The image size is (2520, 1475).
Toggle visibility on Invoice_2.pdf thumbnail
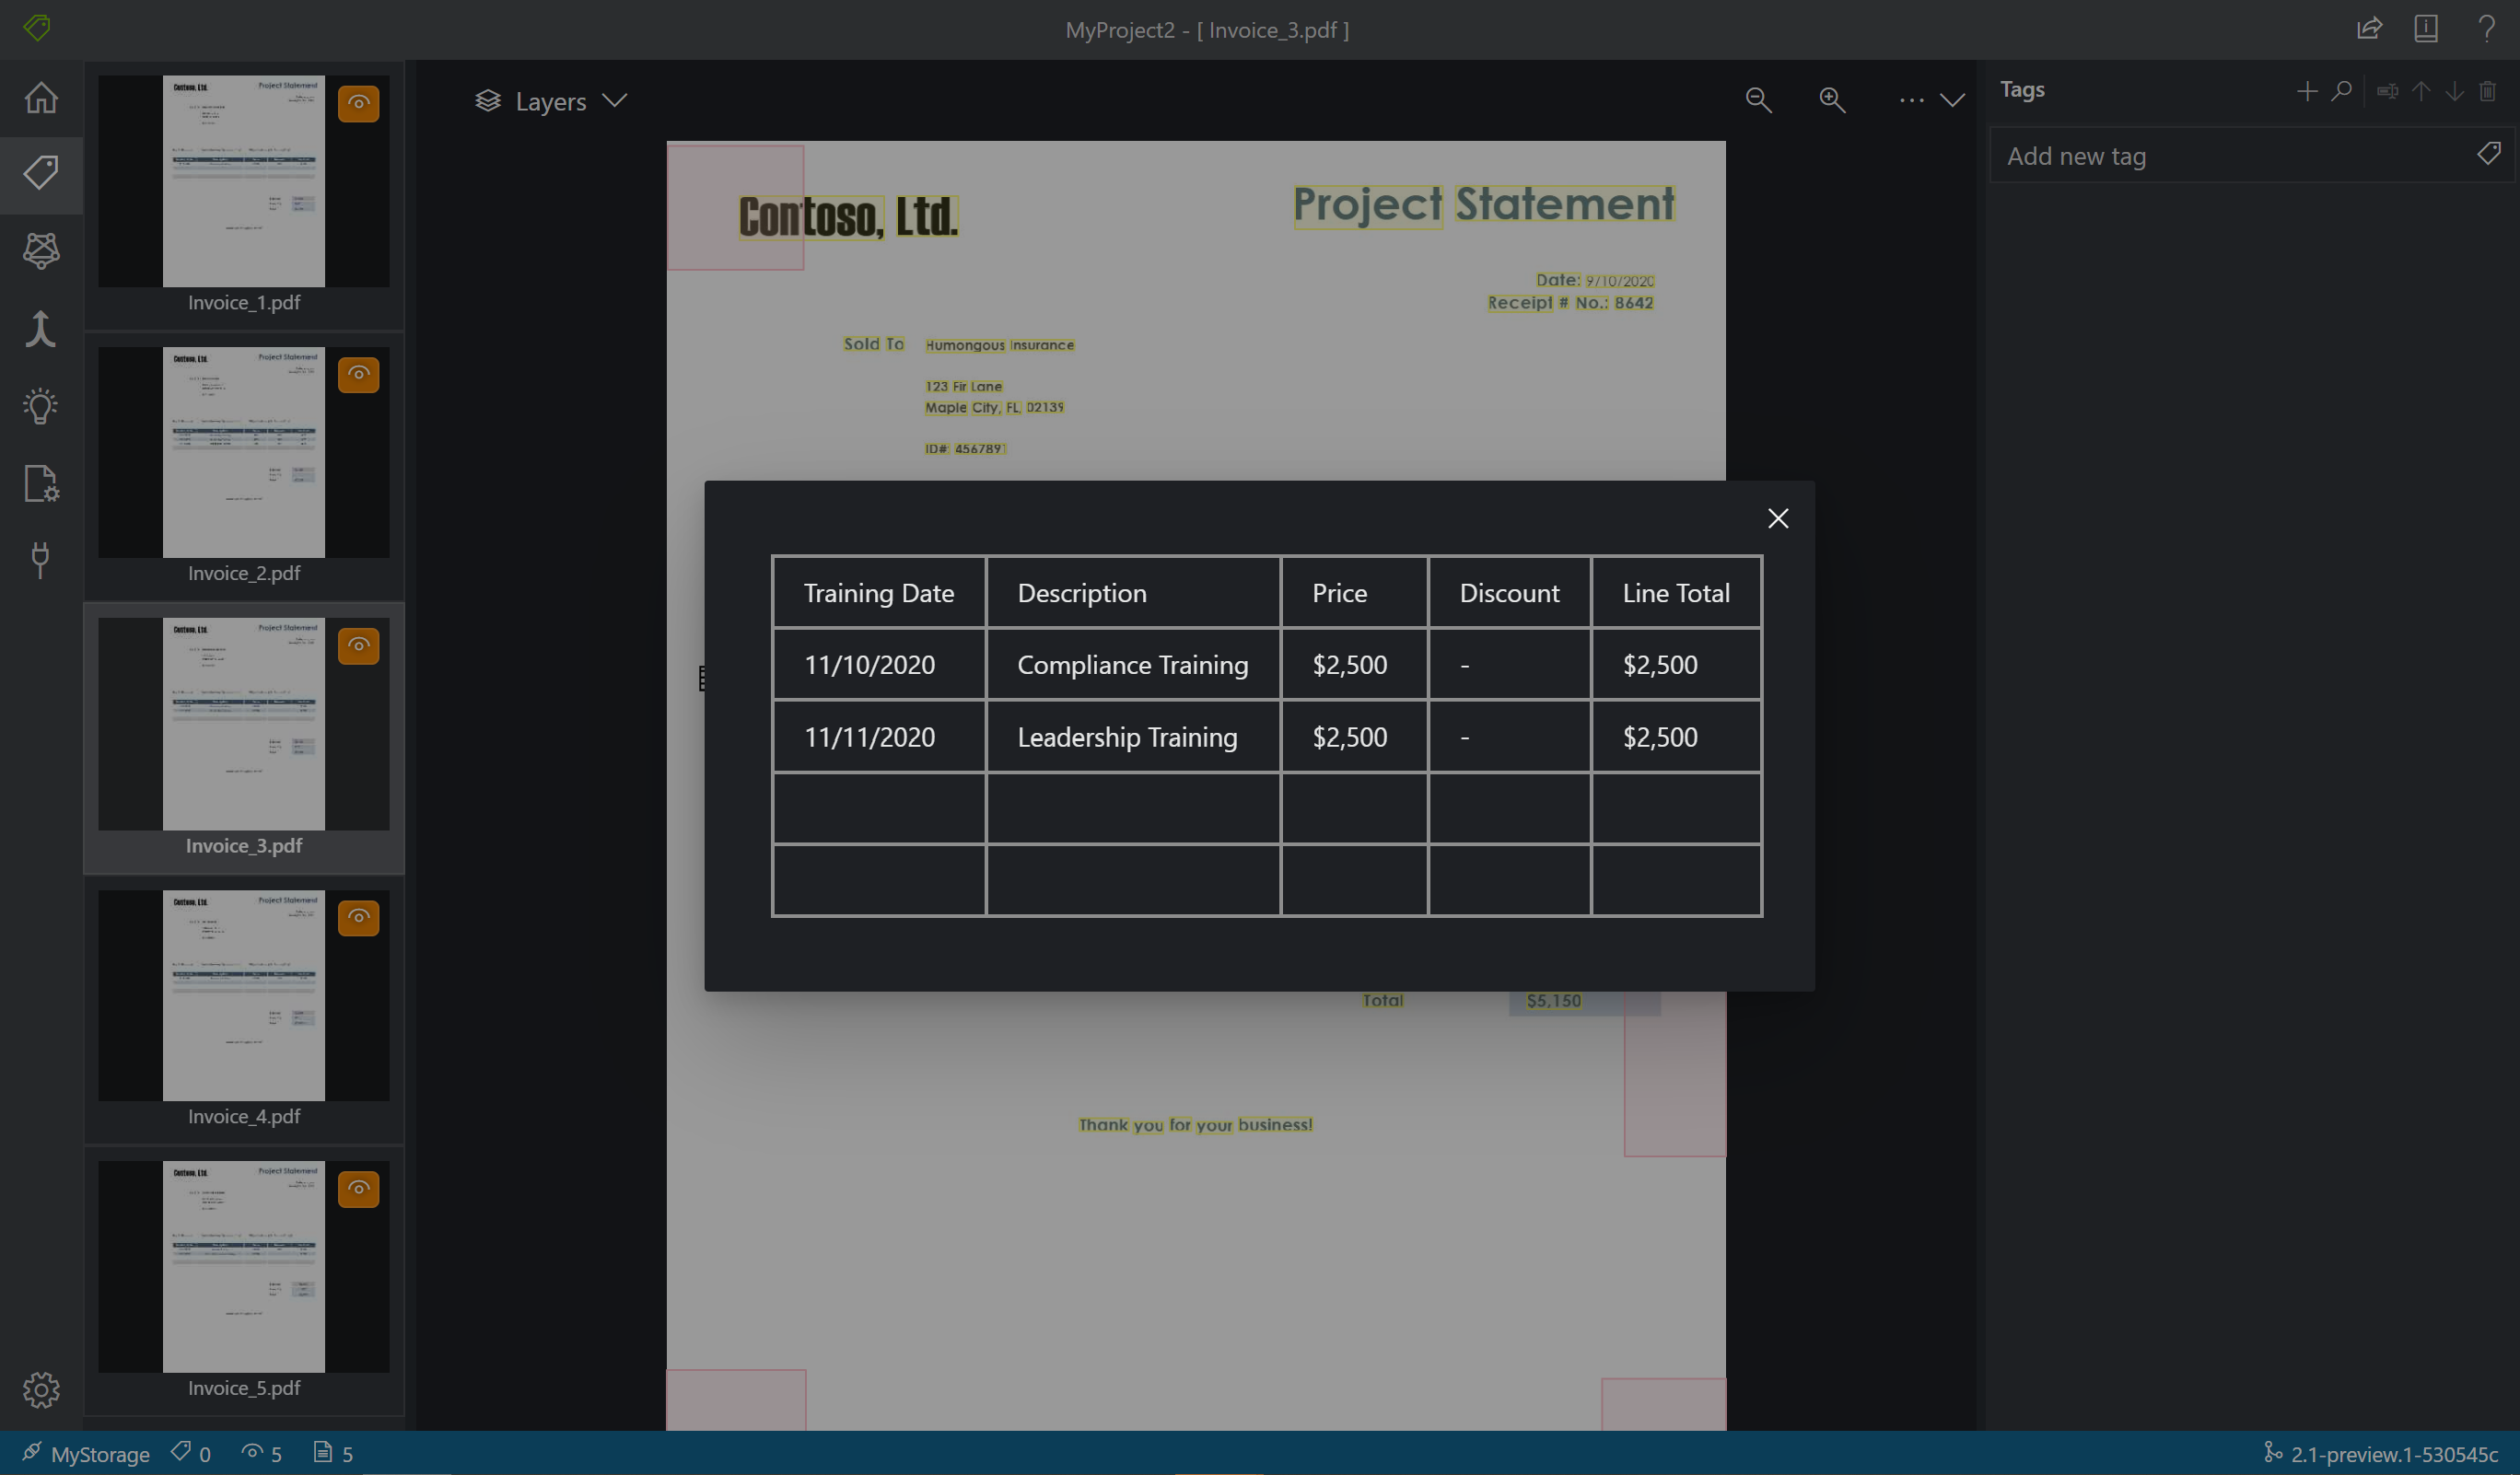click(x=358, y=374)
